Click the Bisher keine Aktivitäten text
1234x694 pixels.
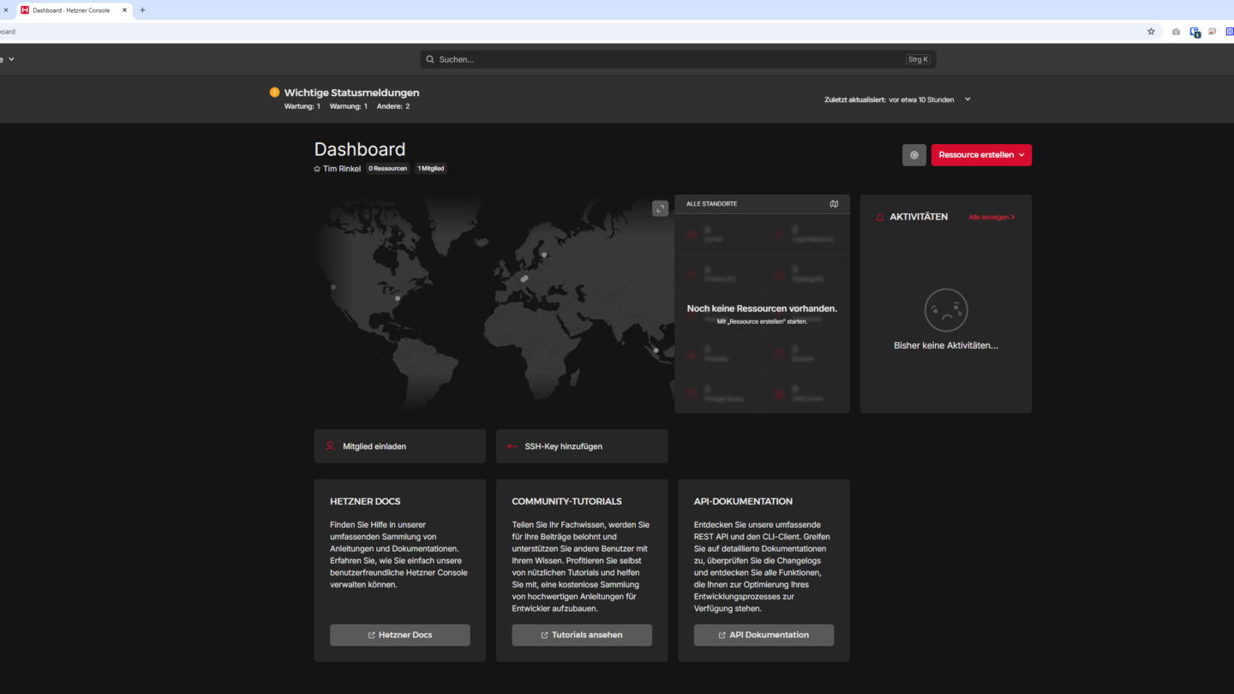coord(946,346)
